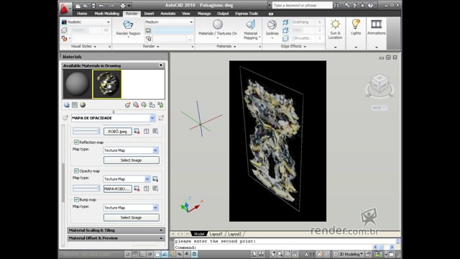Click the ROBÔ.jpeg image button
This screenshot has width=460, height=259.
[x=118, y=131]
